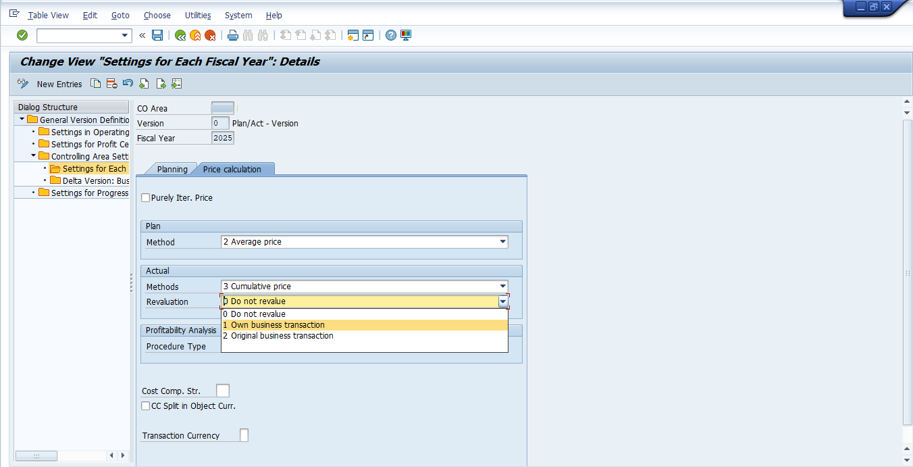Choose '0 Do not revalue' from list
This screenshot has width=913, height=467.
[365, 314]
